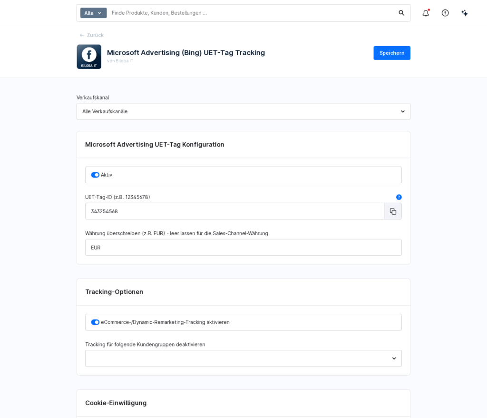Click the 'Verkaufskanal' label
487x418 pixels.
tap(93, 97)
